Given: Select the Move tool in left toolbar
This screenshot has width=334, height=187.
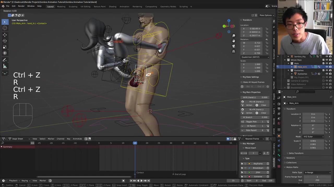Looking at the screenshot, I should (x=5, y=35).
